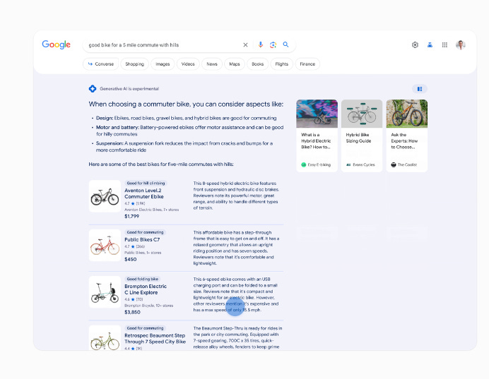Select the Videos filter chip
489x379 pixels.
188,64
